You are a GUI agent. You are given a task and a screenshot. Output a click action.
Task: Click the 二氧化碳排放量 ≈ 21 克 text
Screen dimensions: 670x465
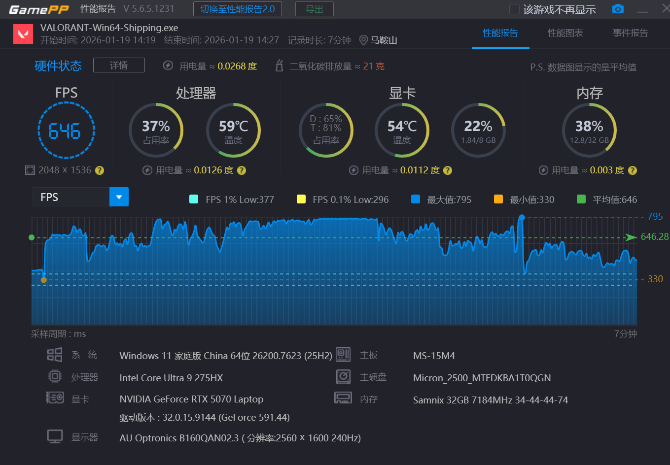[x=337, y=66]
